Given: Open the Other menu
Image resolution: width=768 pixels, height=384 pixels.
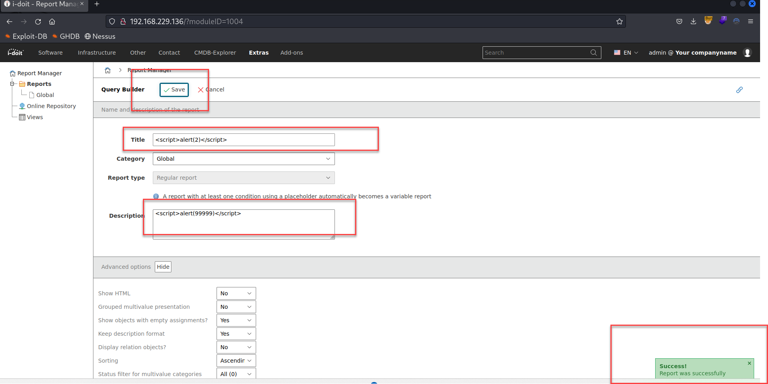Looking at the screenshot, I should coord(138,53).
